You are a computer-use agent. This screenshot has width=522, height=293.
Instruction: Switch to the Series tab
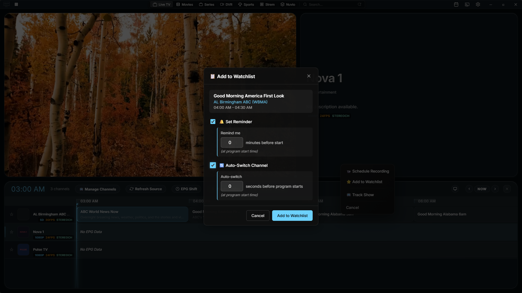[x=207, y=4]
